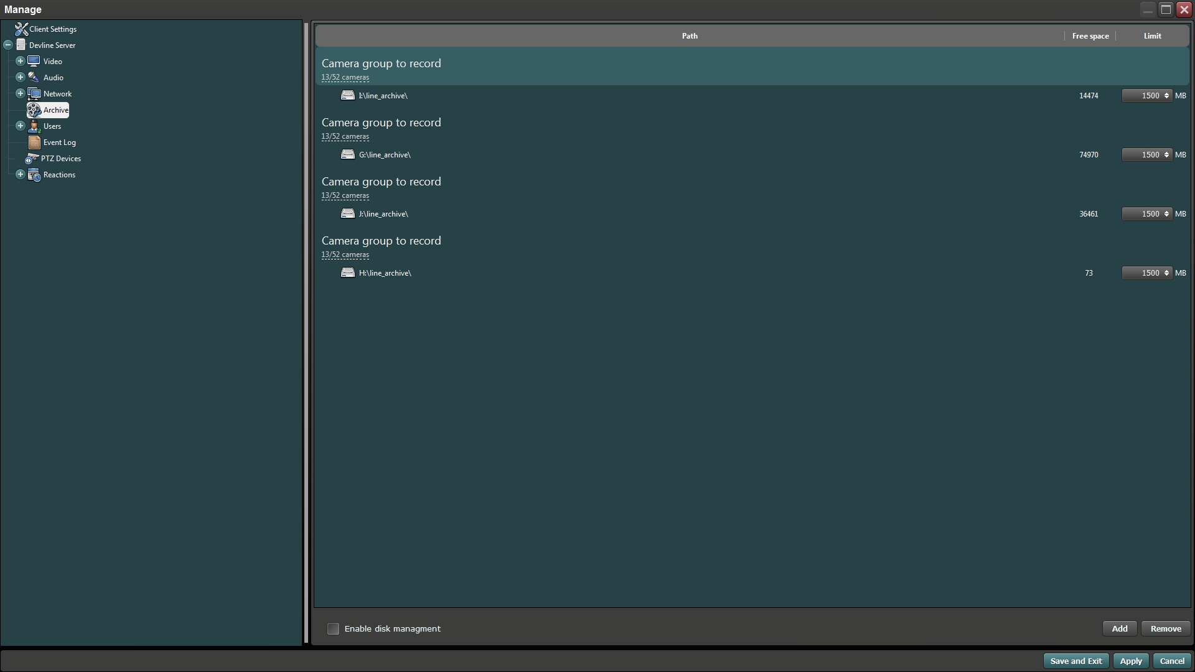Click the Free space column header
This screenshot has height=672, width=1195.
1090,36
